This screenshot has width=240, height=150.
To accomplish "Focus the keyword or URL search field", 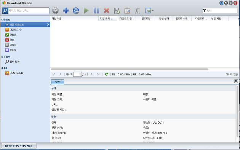I will coord(29,11).
